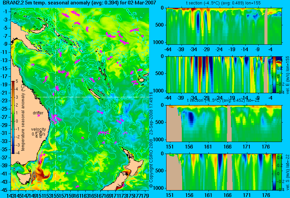The image size is (290, 198).
Task: Click the '500' depth label of the top plot
Action: click(x=160, y=25)
